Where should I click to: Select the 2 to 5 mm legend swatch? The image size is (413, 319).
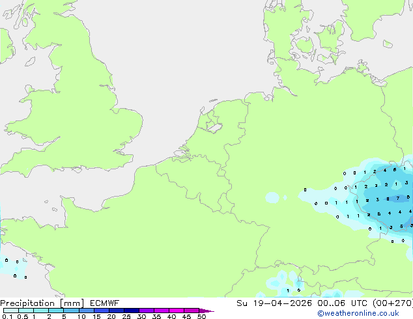[56, 311]
